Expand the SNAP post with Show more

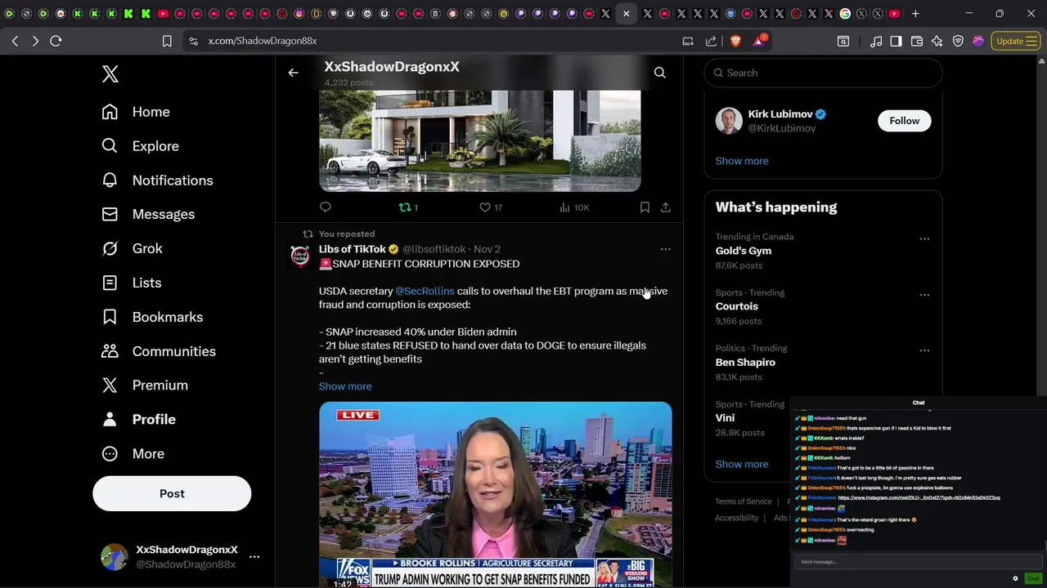click(345, 386)
